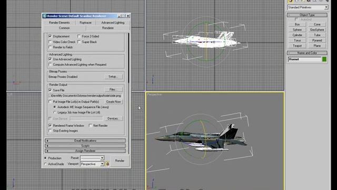Viewport: 337px width, 190px height.
Task: Select the Pyramid primitive
Action: click(x=317, y=41)
